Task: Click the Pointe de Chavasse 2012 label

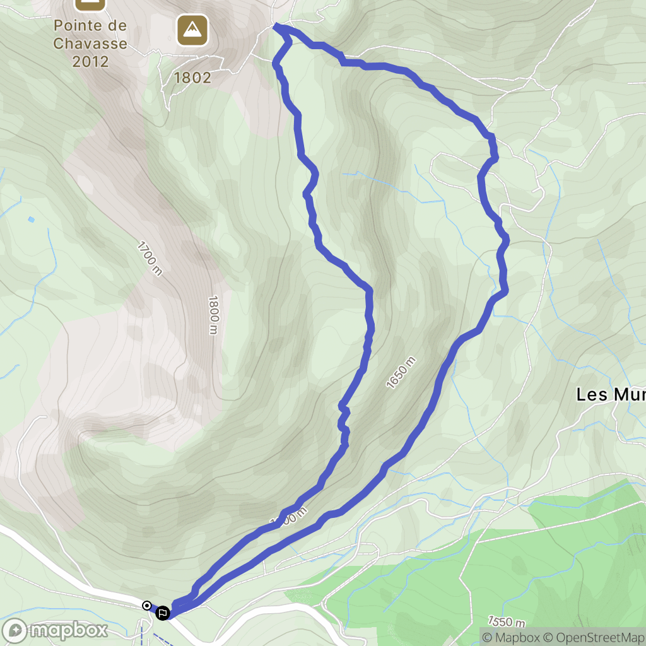Action: (x=90, y=44)
